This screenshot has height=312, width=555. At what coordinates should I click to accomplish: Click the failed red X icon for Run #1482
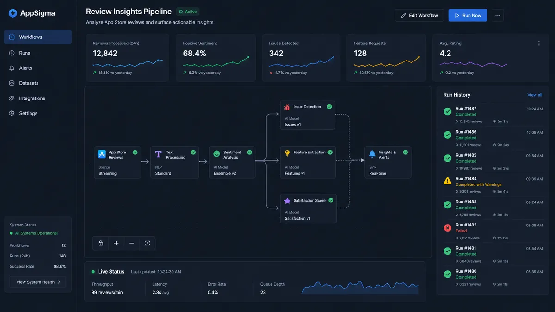[447, 228]
